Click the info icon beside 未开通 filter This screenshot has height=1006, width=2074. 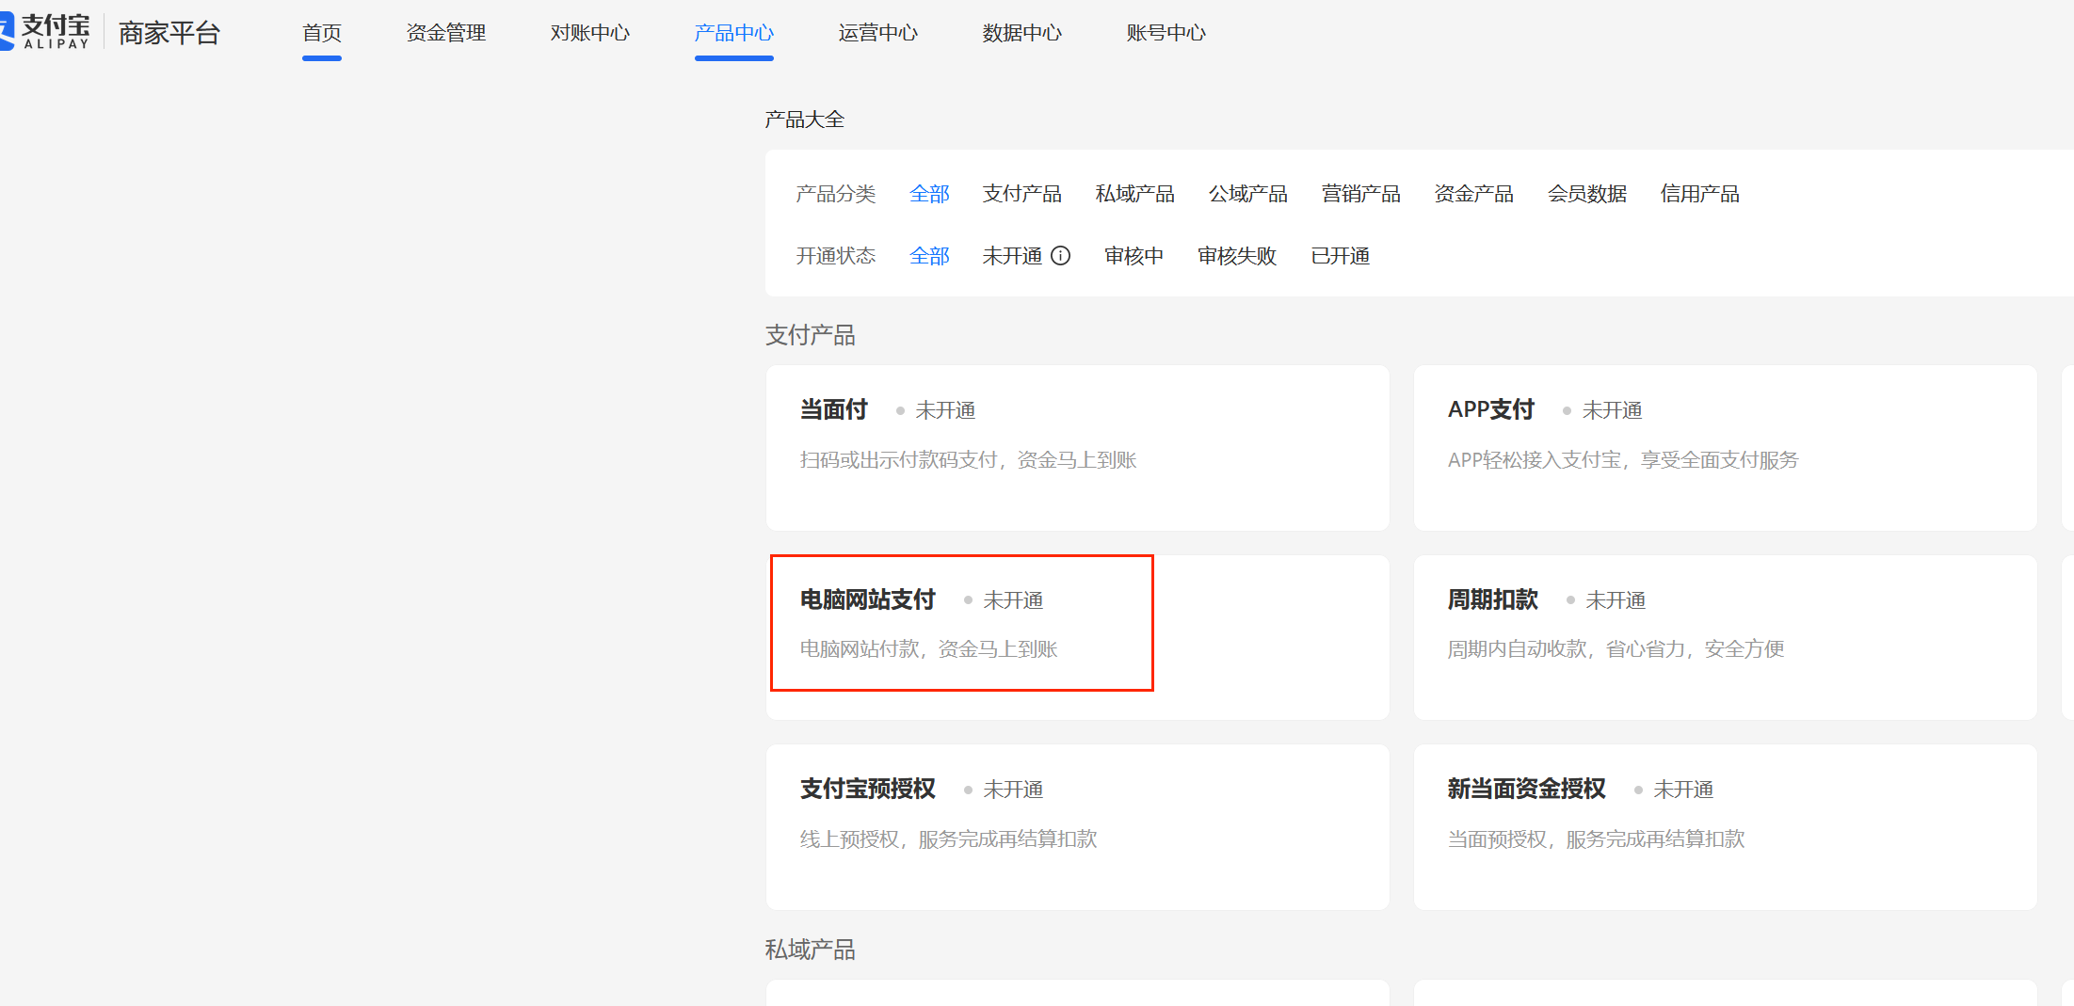tap(1060, 256)
